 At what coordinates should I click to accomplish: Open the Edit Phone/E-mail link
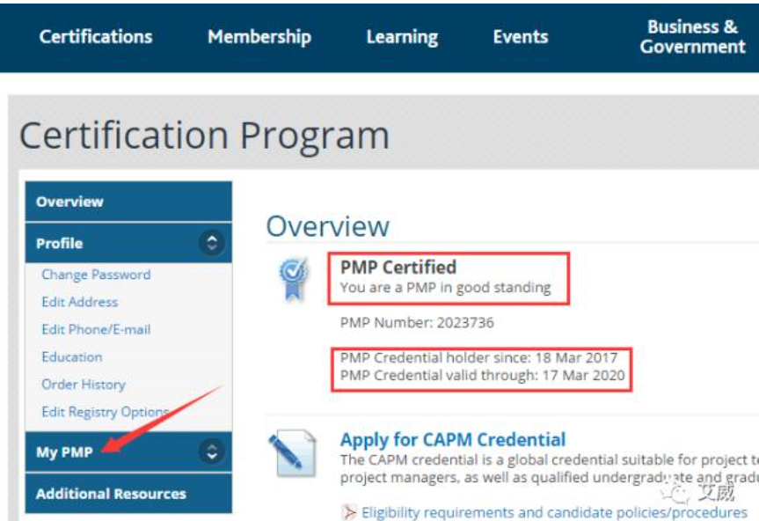click(96, 329)
